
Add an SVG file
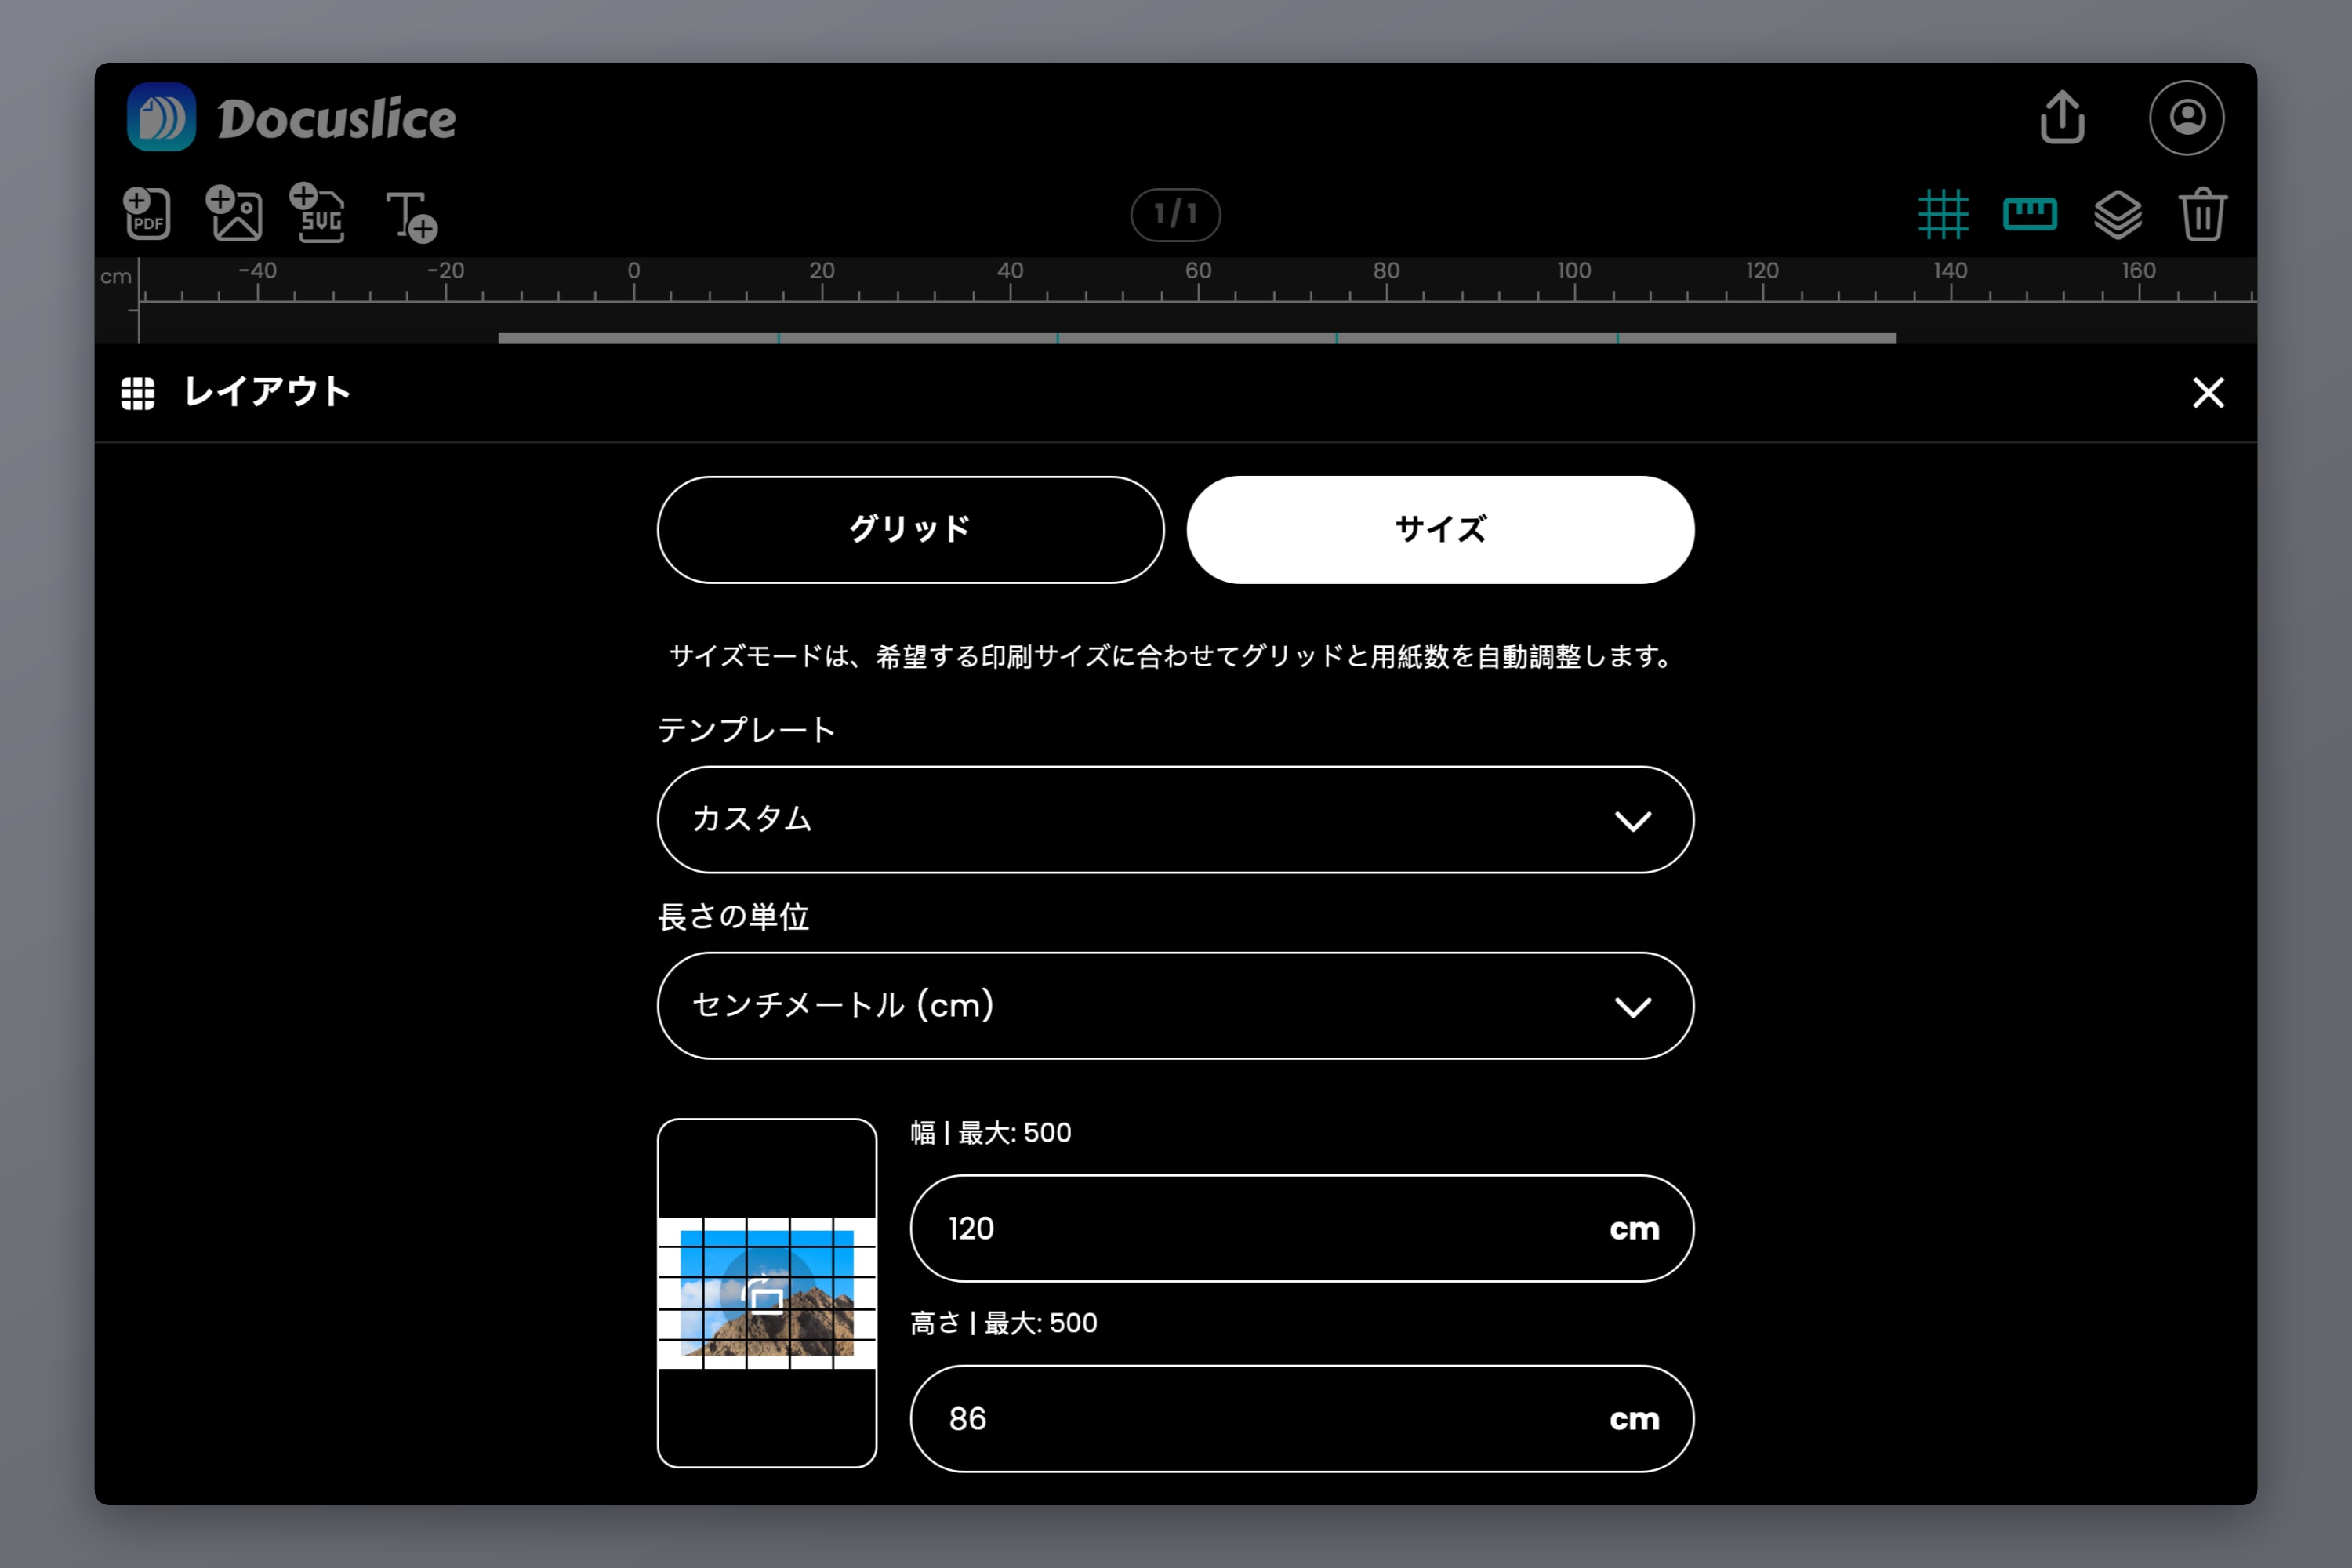pos(318,212)
